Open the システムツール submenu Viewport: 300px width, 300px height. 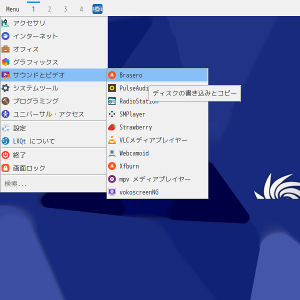point(53,88)
